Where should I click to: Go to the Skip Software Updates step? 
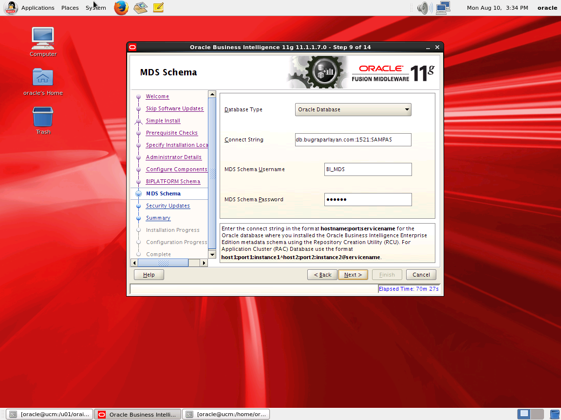(175, 108)
